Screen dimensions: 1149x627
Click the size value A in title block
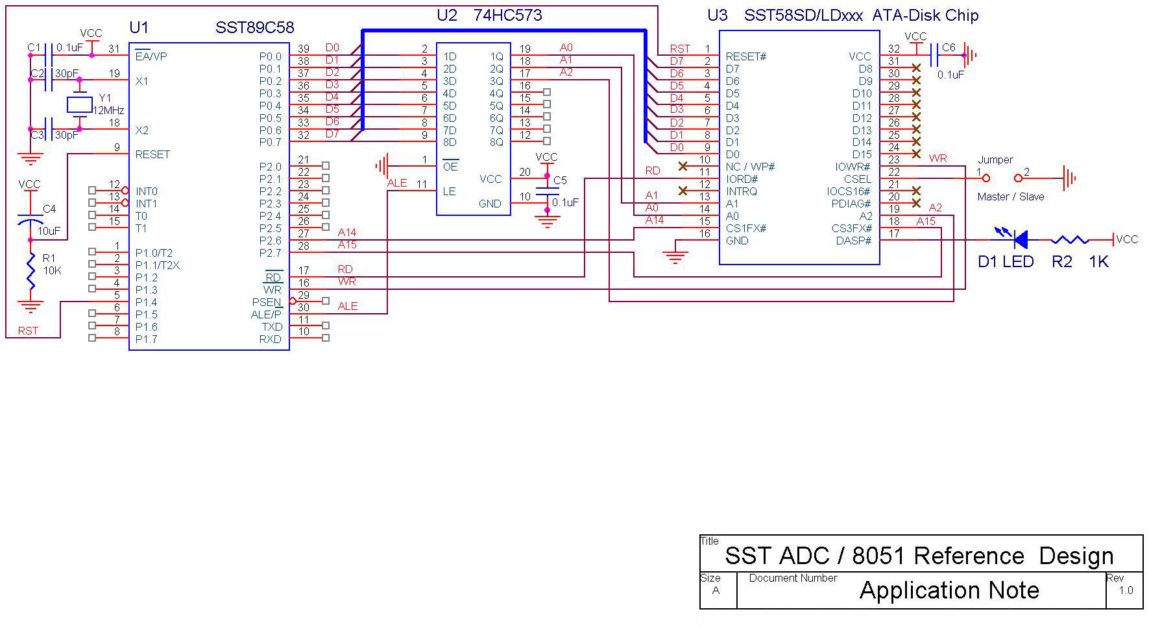[716, 590]
